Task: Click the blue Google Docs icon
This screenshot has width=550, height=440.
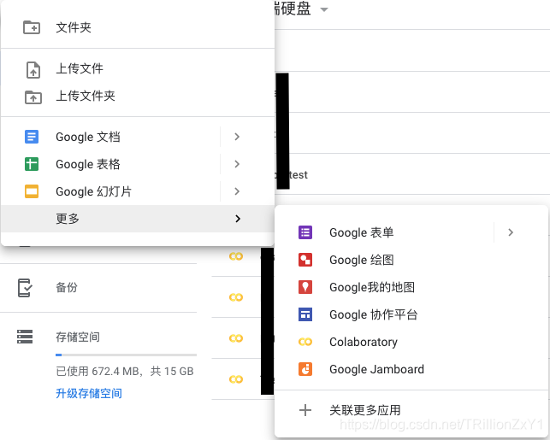Action: click(x=32, y=137)
